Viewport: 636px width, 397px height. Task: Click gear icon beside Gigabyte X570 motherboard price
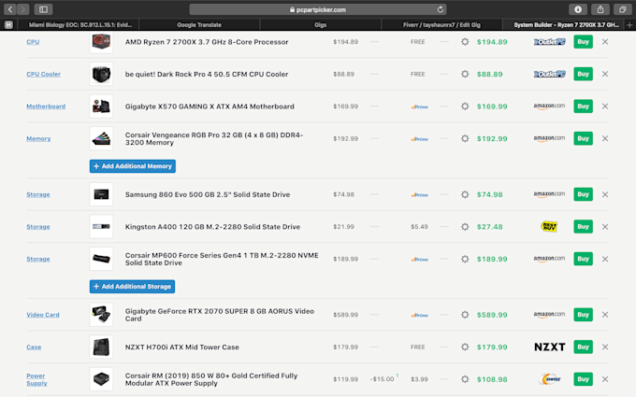465,106
